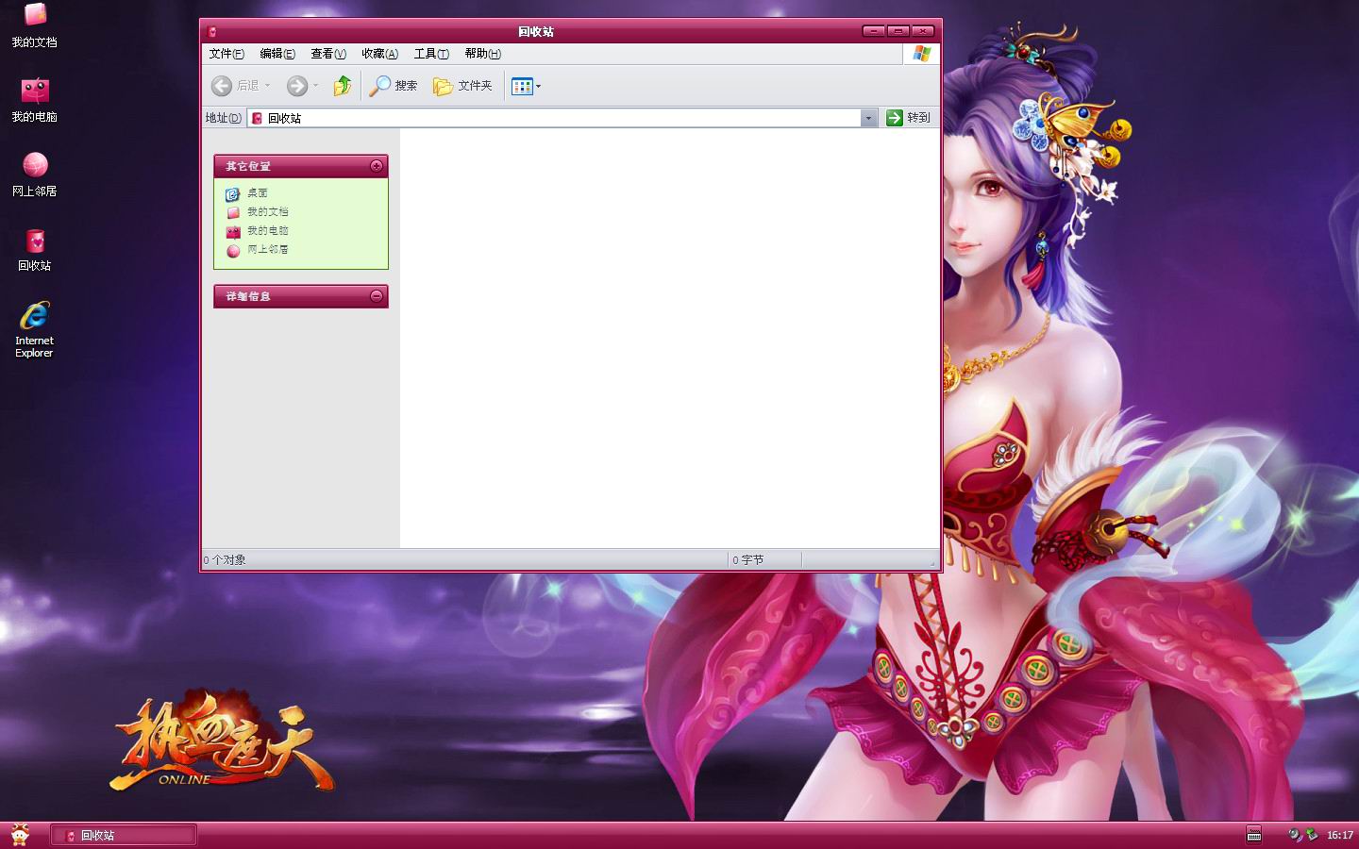Select the 网上邻居 desktop icon
1359x849 pixels.
(34, 175)
